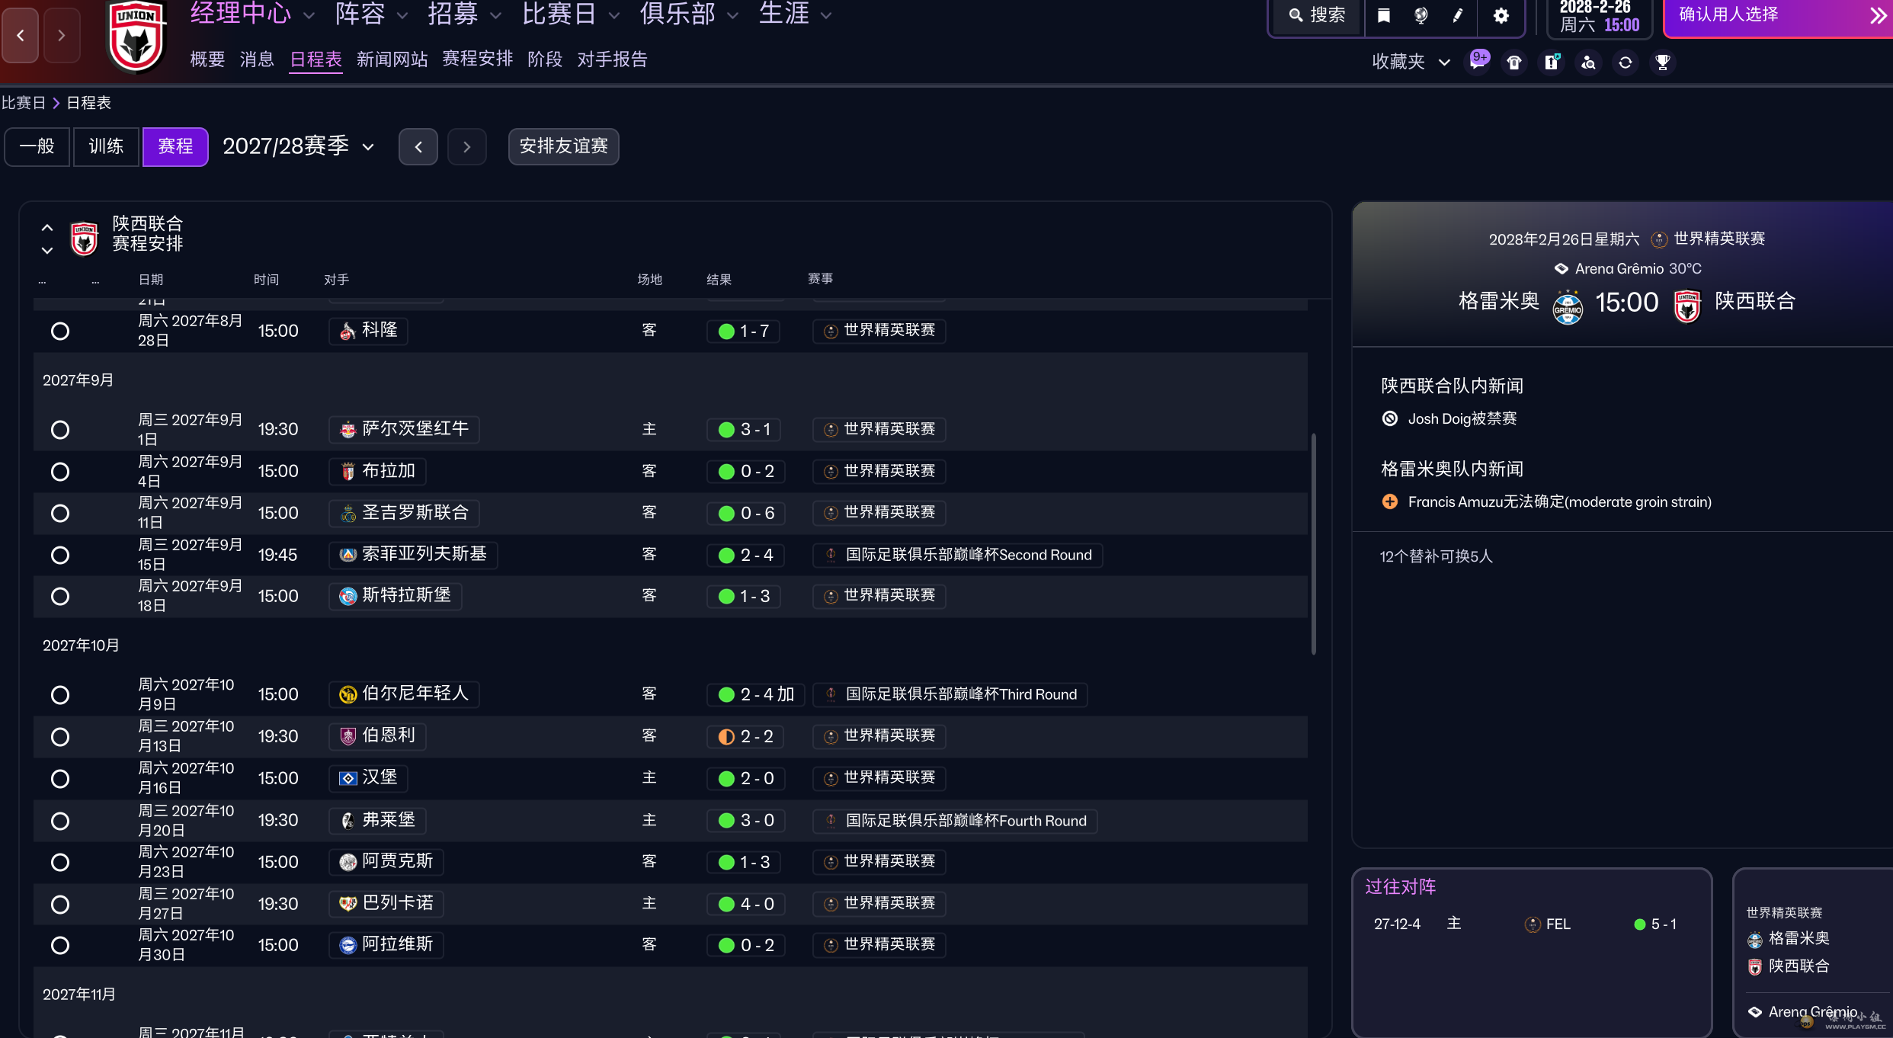
Task: Click the 陕西联合 crest in match header
Action: 1687,306
